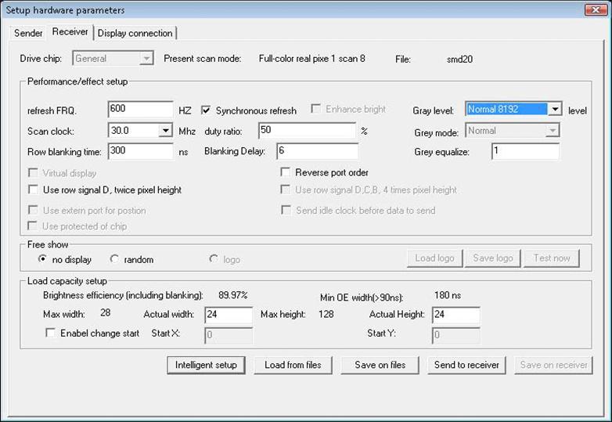
Task: Click the file name smd20
Action: [459, 60]
